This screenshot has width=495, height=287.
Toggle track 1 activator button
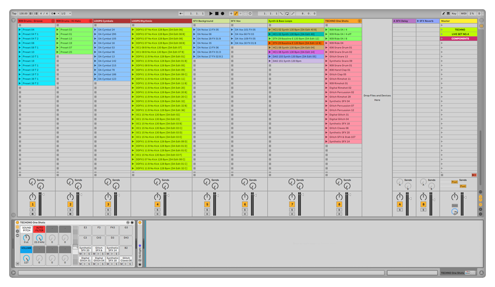(x=32, y=205)
